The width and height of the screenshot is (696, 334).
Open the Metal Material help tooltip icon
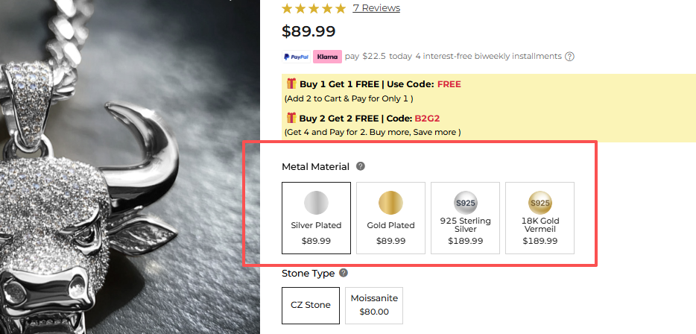(361, 166)
